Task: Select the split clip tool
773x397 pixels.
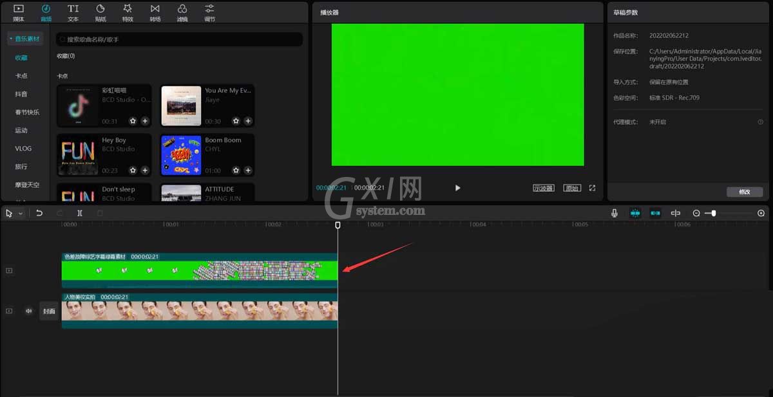Action: tap(80, 213)
